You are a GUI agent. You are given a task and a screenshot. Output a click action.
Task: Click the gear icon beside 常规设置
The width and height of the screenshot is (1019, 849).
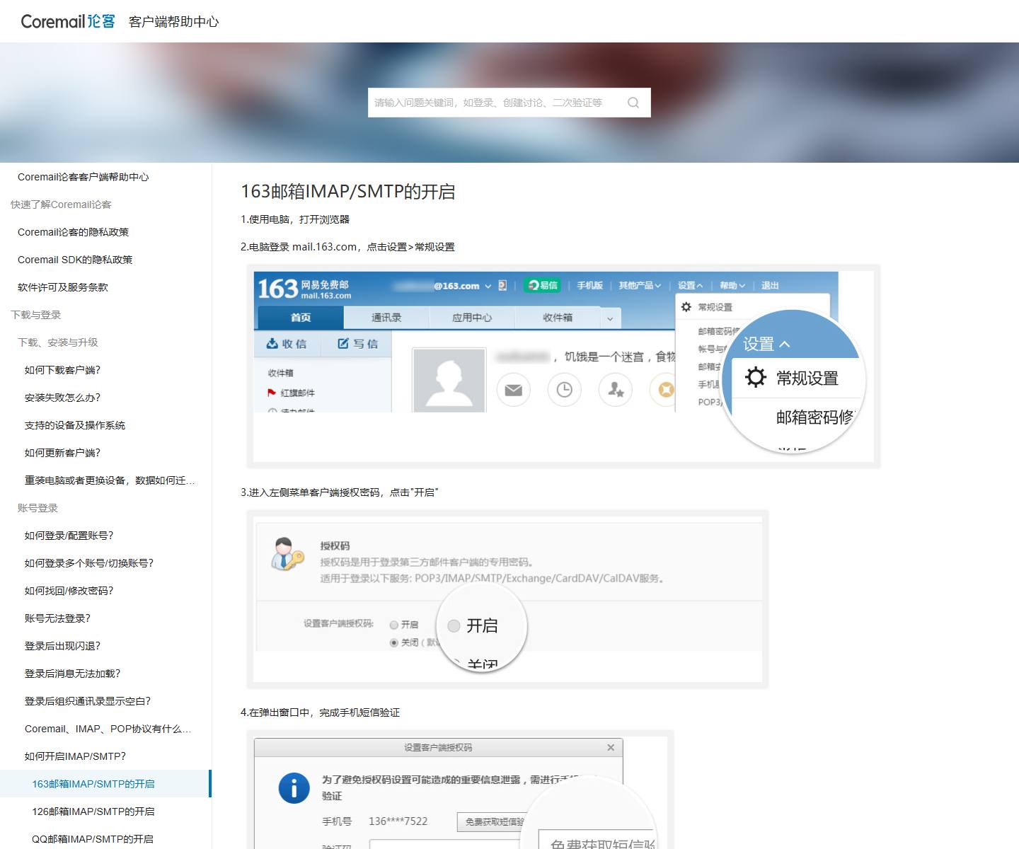coord(685,306)
